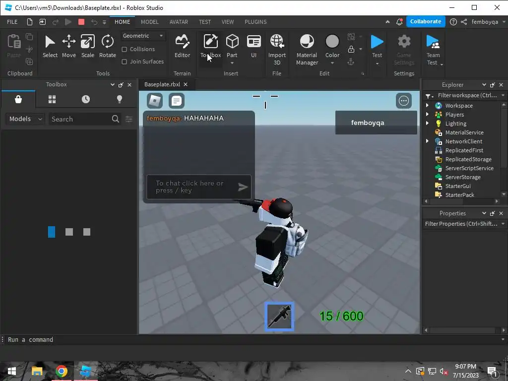
Task: Click femboyqa in player list
Action: (x=376, y=123)
